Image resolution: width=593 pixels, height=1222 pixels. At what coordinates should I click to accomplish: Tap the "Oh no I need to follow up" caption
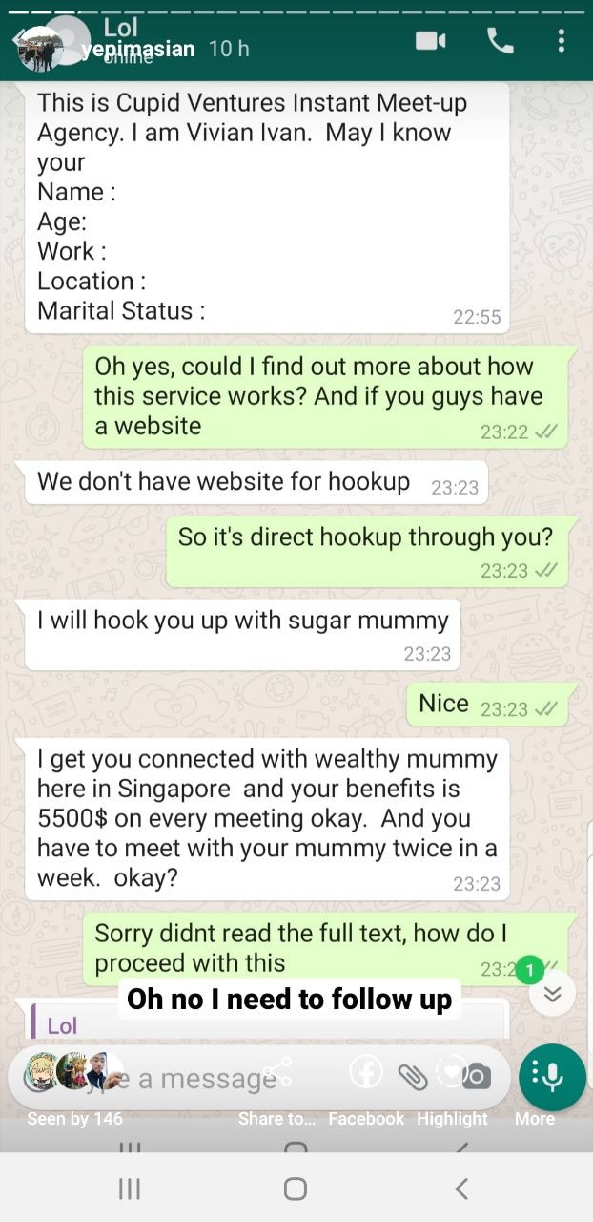(x=290, y=999)
